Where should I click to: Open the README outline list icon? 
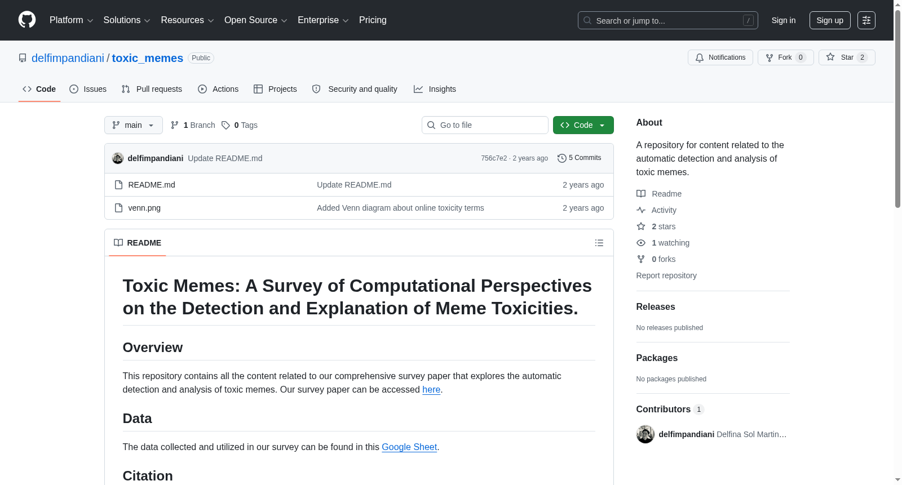tap(599, 243)
